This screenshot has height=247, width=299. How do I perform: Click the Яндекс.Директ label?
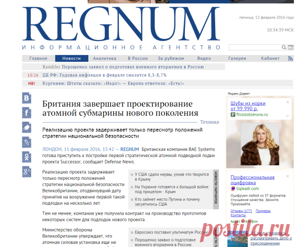(x=239, y=94)
